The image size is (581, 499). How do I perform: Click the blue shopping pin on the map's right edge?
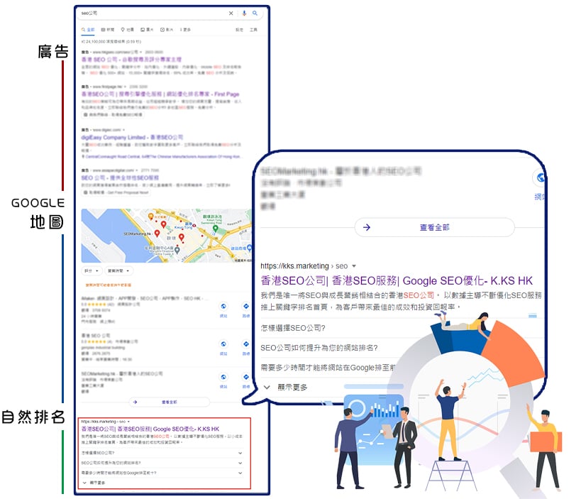pos(249,248)
